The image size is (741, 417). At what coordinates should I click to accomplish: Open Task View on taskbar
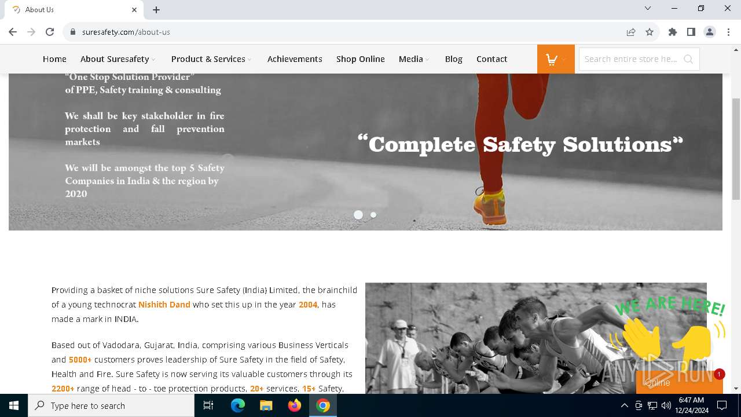[208, 405]
